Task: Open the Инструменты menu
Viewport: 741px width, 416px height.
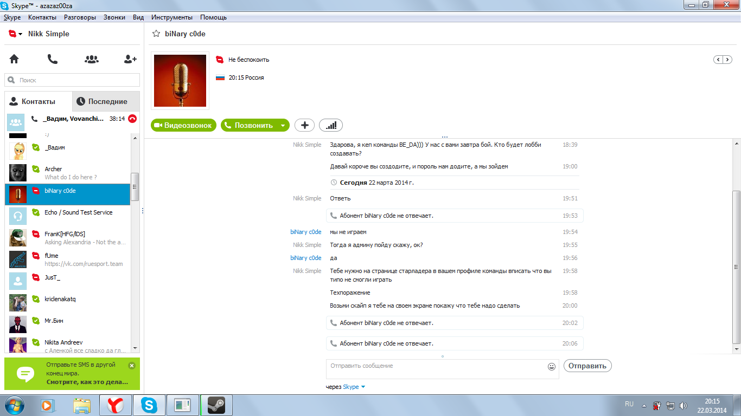Action: 172,17
